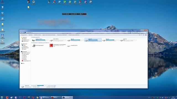Click the refresh button beside the address bar

(129, 32)
